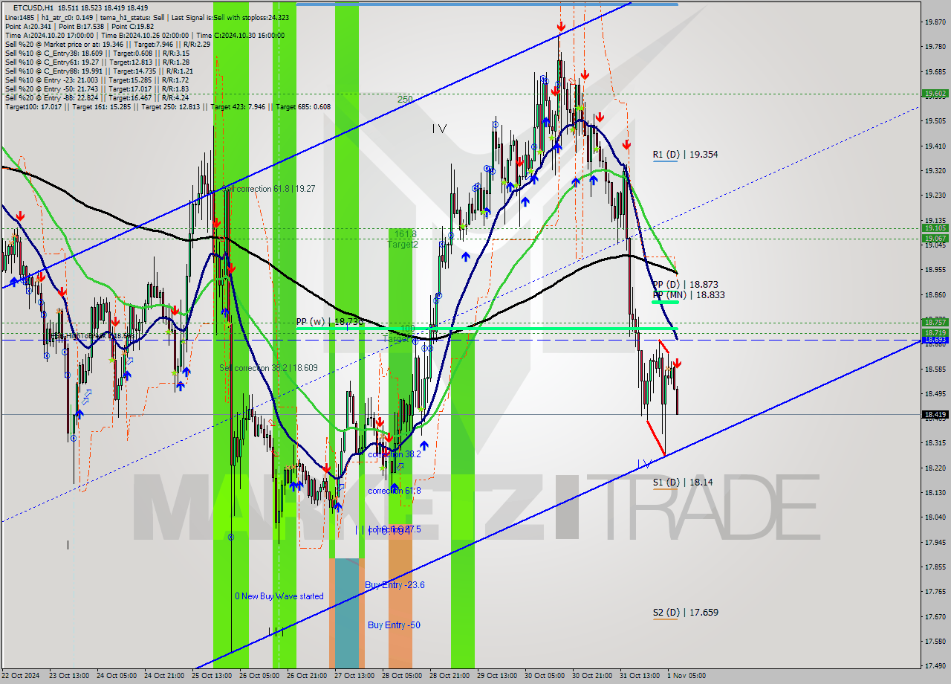The image size is (951, 684).
Task: Click the 19.105 price tag on axis
Action: click(935, 228)
